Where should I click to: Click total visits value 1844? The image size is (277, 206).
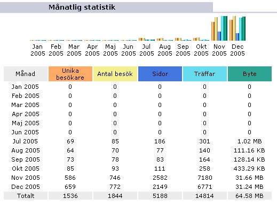pyautogui.click(x=115, y=196)
